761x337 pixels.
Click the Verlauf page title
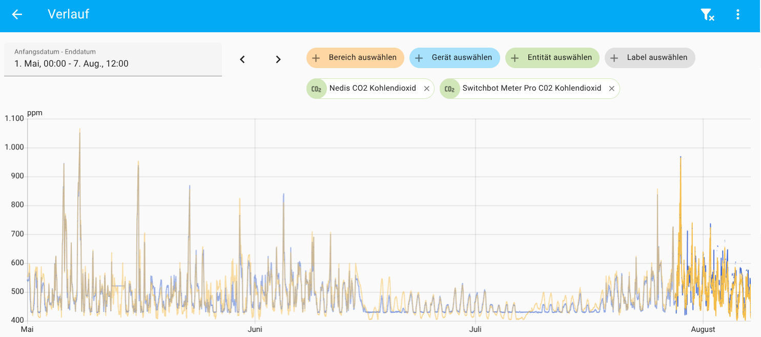pyautogui.click(x=69, y=14)
